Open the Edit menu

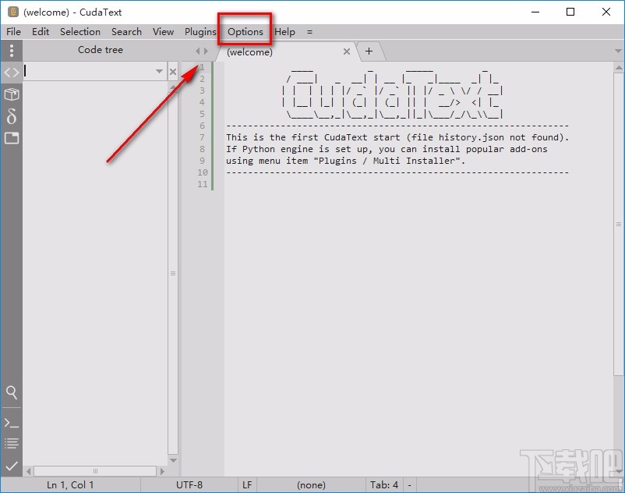(41, 31)
